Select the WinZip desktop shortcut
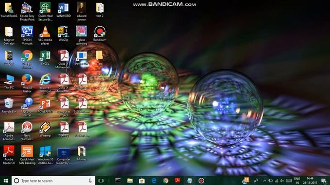 [63, 34]
